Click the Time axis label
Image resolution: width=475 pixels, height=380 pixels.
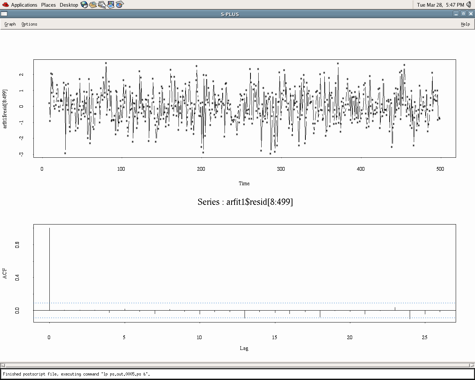[244, 183]
